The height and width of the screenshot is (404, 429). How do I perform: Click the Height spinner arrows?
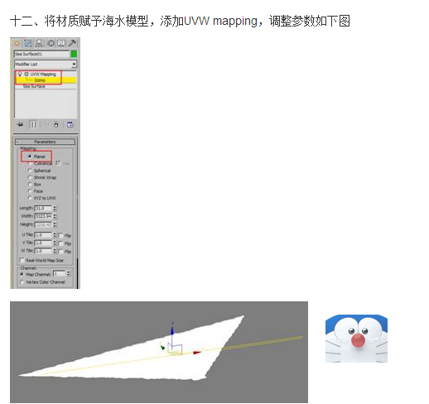pos(55,224)
